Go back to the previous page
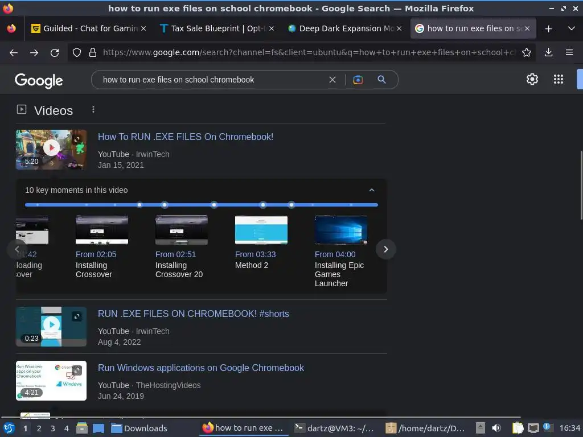The width and height of the screenshot is (583, 437). coord(14,53)
